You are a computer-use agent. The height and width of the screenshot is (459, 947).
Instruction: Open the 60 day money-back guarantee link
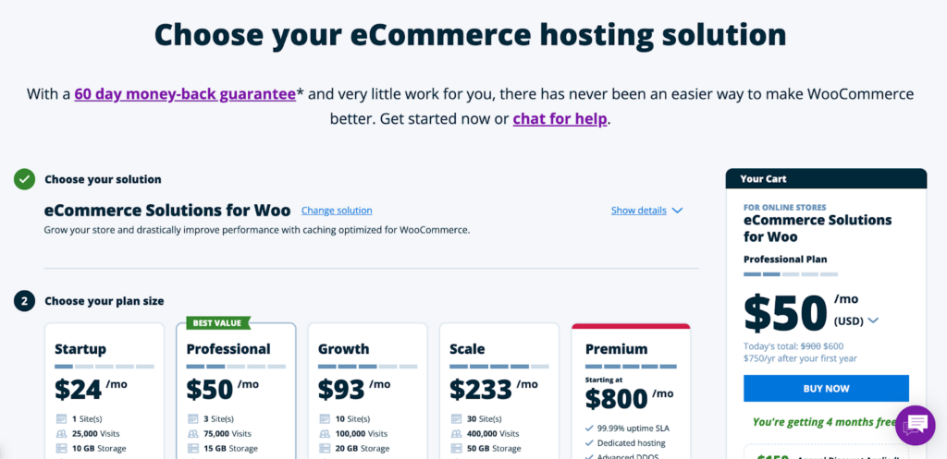pyautogui.click(x=185, y=94)
